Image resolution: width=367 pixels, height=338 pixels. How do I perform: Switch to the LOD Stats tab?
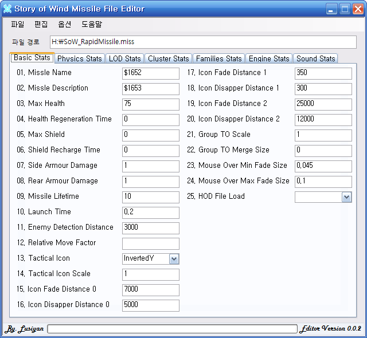click(x=125, y=58)
